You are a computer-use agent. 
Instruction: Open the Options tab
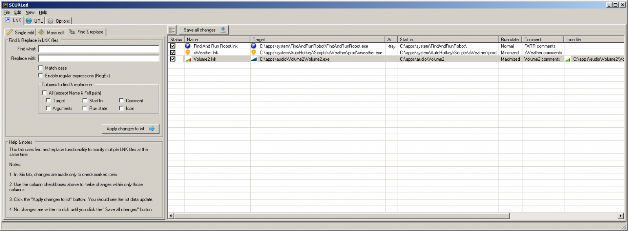(x=59, y=21)
